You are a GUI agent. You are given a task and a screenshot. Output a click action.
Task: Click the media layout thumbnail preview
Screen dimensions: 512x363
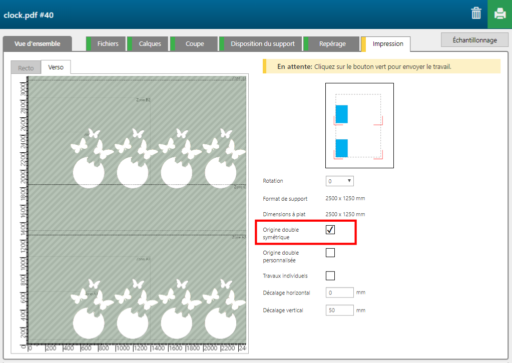point(359,125)
